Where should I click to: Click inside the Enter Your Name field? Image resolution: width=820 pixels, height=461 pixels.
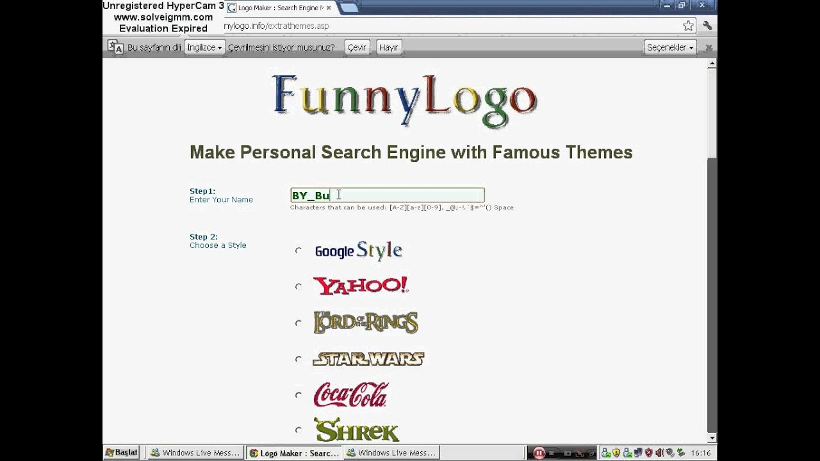388,195
